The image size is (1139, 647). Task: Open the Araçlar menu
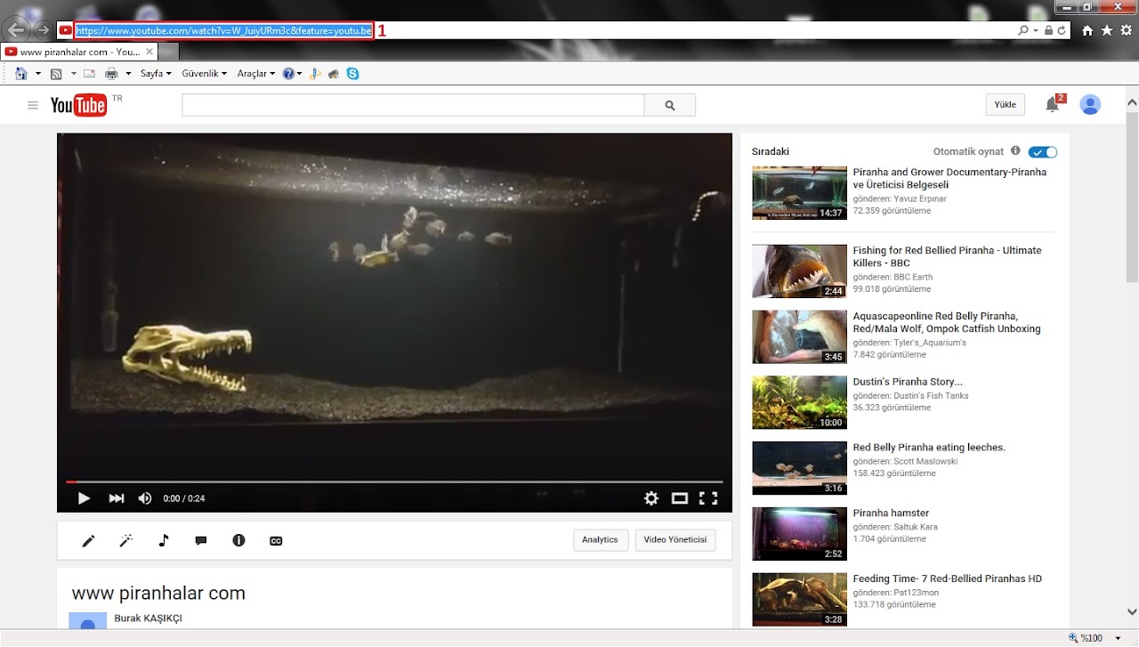tap(257, 74)
